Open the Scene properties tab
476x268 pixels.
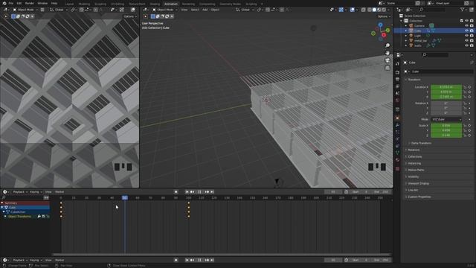pyautogui.click(x=397, y=93)
